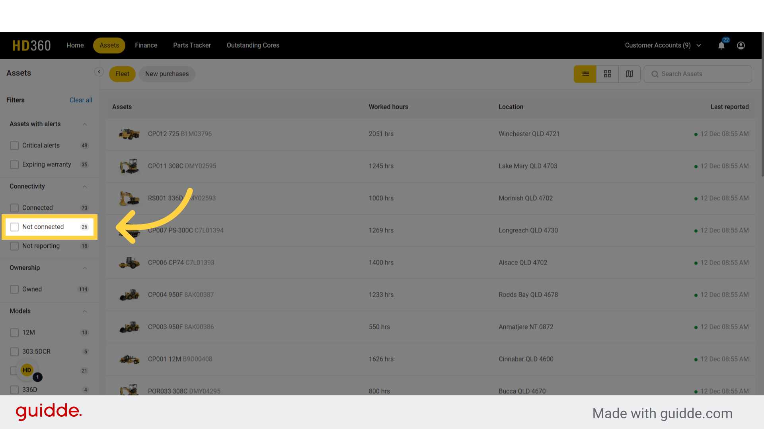Open the map view of assets
Screen dimensions: 764x429
(629, 73)
